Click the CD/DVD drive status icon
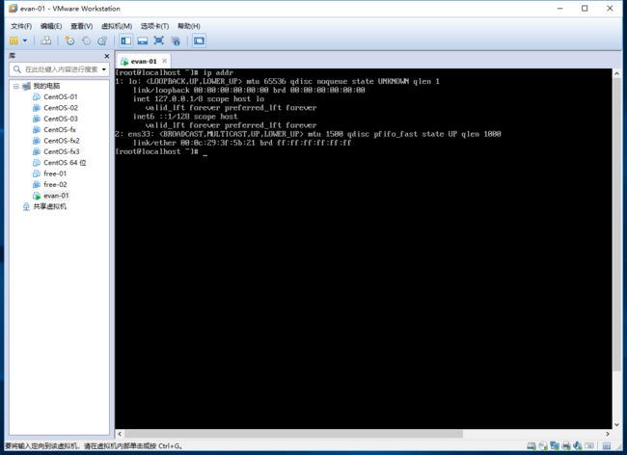The image size is (627, 455). tap(543, 445)
